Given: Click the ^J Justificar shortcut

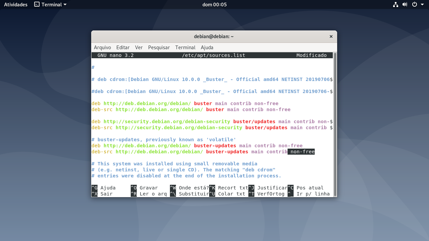Looking at the screenshot, I should coord(268,188).
